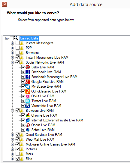Collapse the Social Networks Live RAM node
Viewport: 130px width, 163px height.
click(12, 62)
